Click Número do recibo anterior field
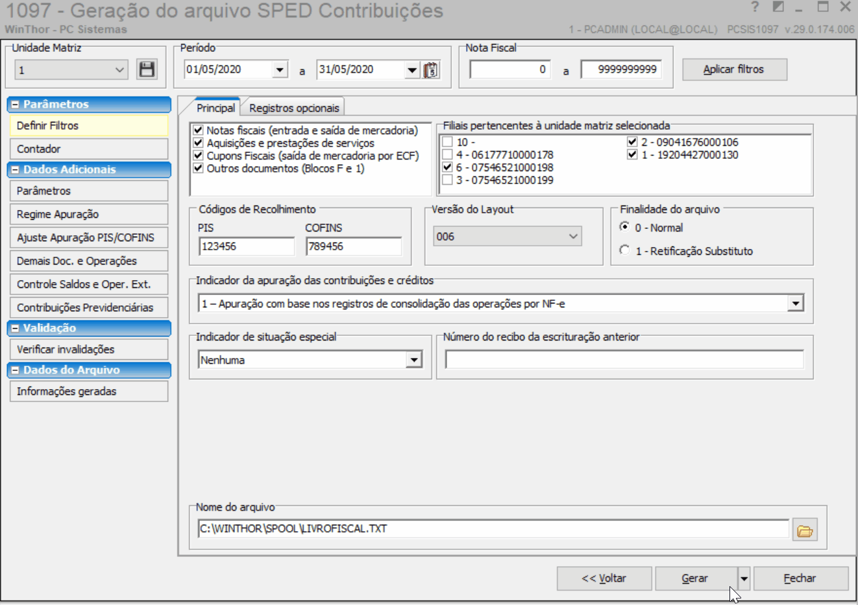This screenshot has height=605, width=858. pyautogui.click(x=624, y=359)
